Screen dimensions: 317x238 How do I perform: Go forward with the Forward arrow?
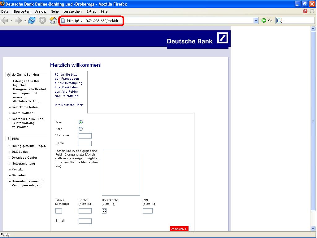18,20
